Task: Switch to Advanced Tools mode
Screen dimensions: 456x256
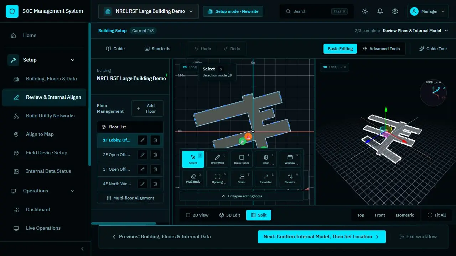Action: tap(381, 49)
